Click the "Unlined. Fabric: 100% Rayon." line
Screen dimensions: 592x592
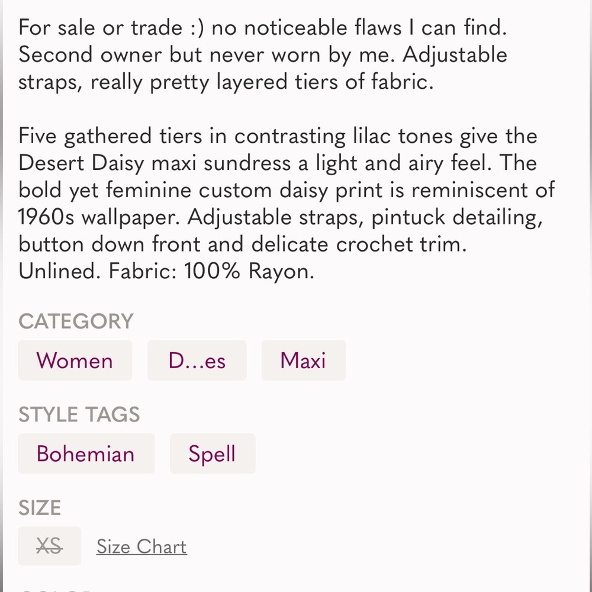coord(166,271)
